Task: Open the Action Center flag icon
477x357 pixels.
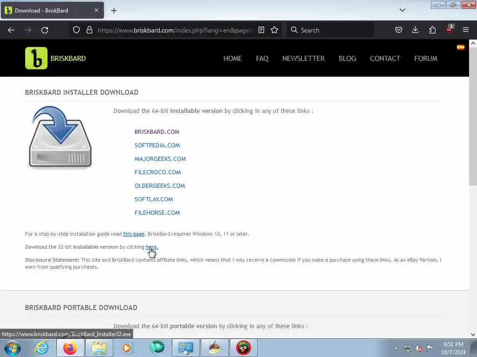Action: pos(429,348)
